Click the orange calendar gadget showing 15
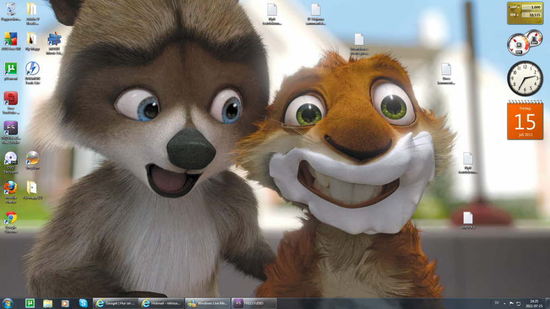Image resolution: width=550 pixels, height=309 pixels. coord(525,121)
